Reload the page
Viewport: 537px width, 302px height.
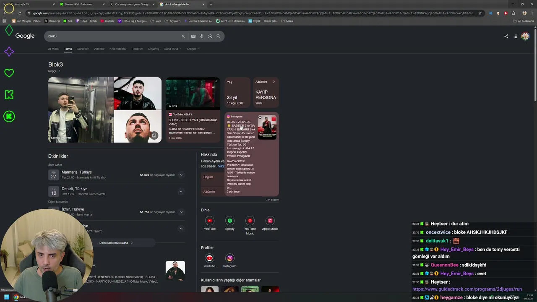click(20, 13)
